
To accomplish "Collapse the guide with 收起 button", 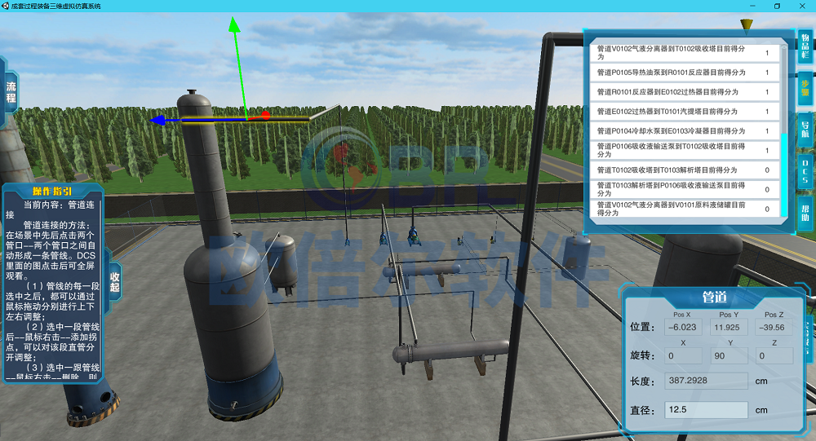I will pyautogui.click(x=114, y=281).
